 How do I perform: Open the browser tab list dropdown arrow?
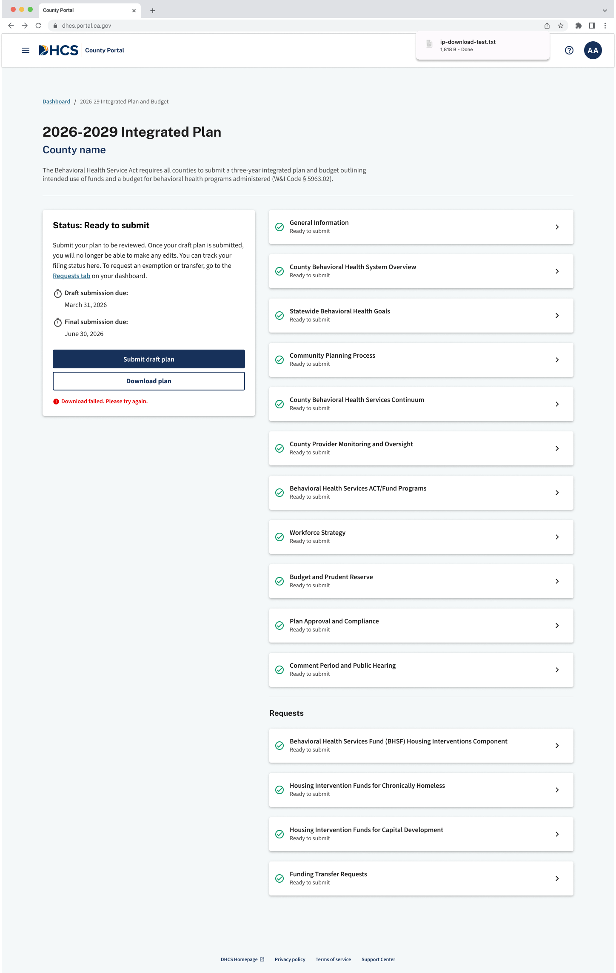tap(605, 11)
